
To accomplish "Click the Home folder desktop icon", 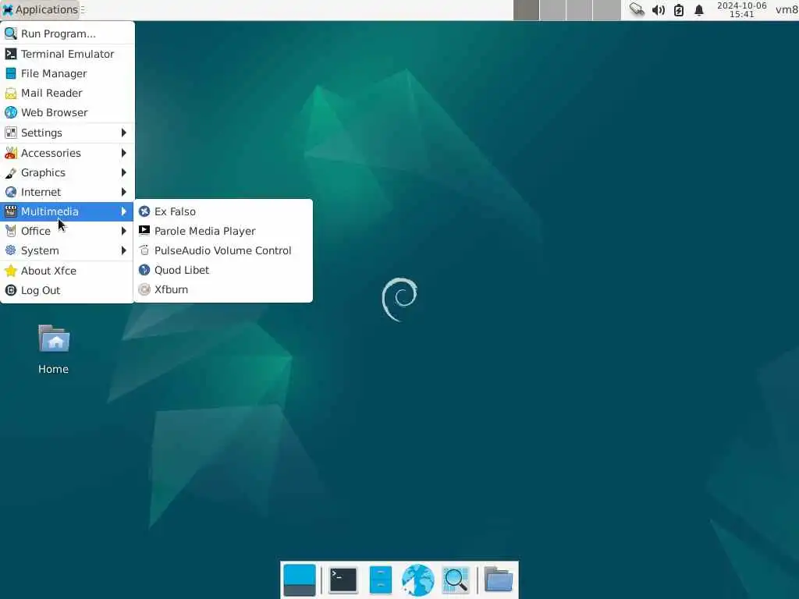I will tap(54, 349).
